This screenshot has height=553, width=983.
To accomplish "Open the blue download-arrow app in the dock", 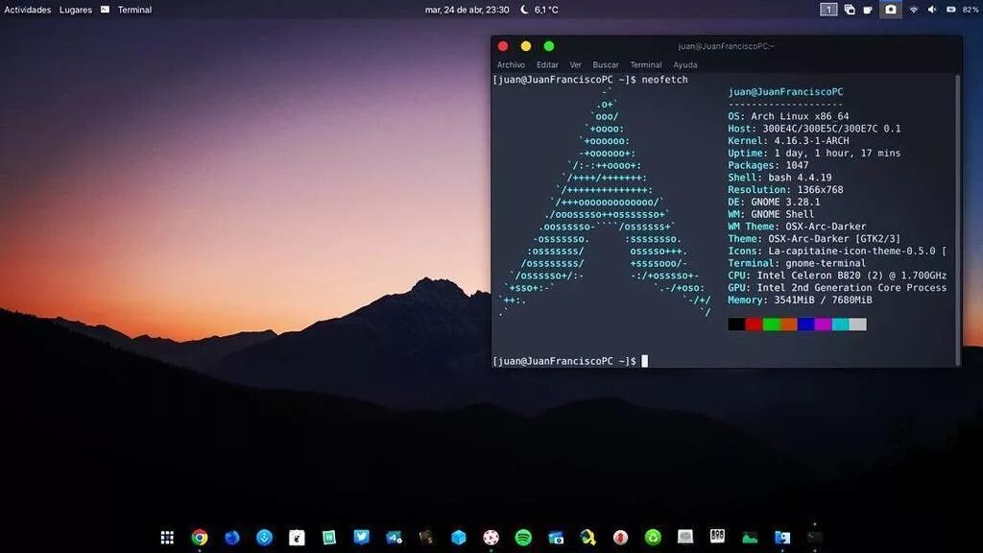I will (x=265, y=538).
